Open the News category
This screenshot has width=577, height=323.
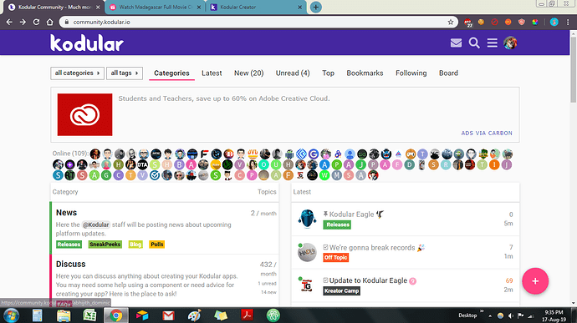point(66,213)
